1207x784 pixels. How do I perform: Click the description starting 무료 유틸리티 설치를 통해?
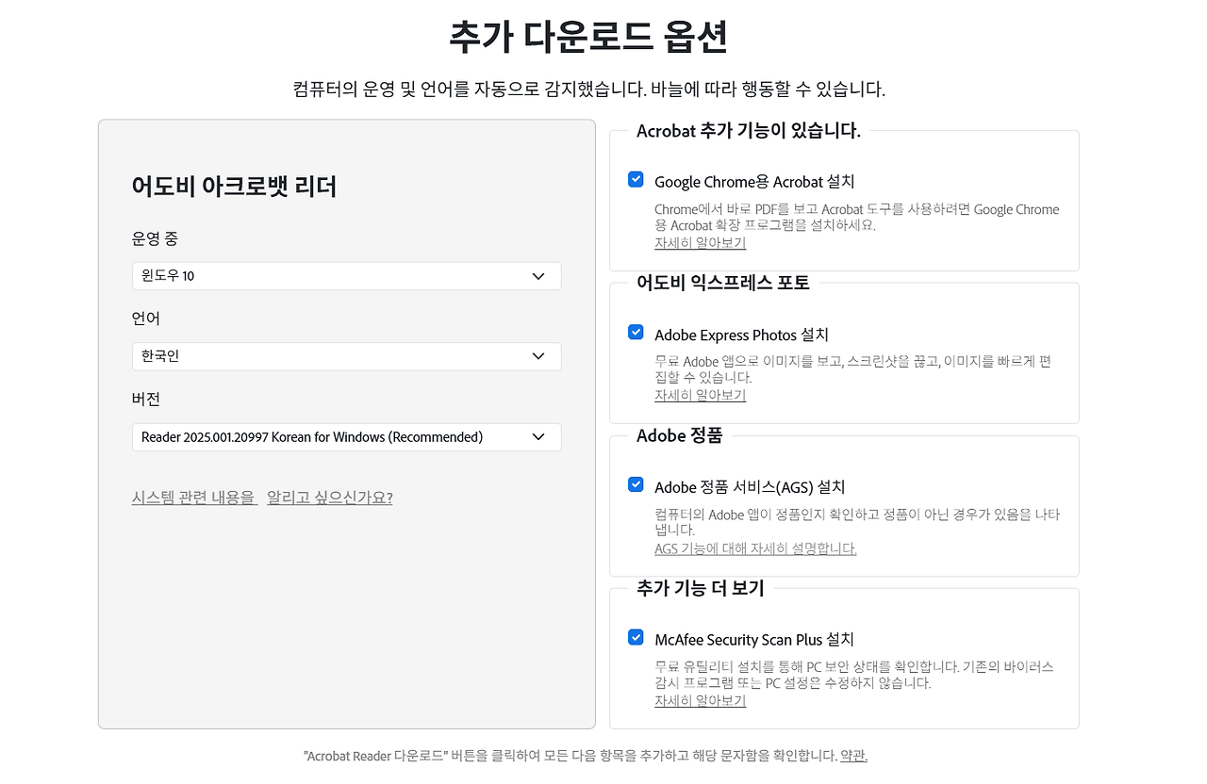point(854,675)
